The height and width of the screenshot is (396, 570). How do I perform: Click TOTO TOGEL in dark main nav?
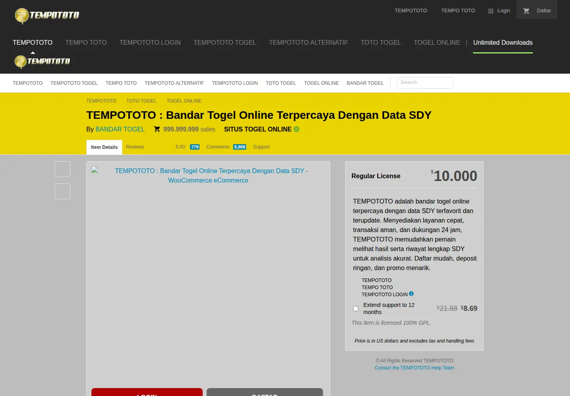(x=381, y=43)
